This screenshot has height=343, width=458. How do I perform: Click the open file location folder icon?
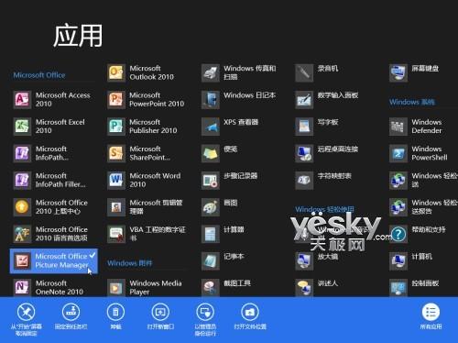click(x=250, y=312)
